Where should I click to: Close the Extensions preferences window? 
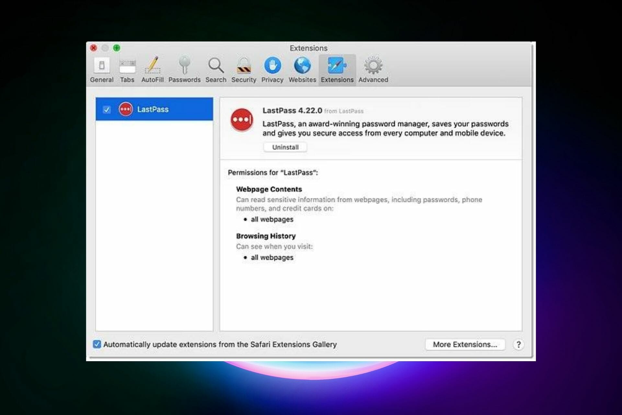click(x=94, y=48)
